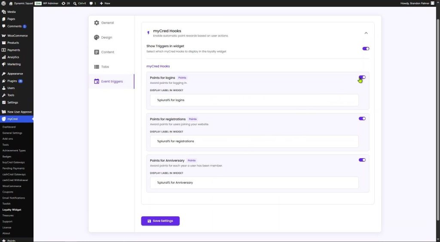Open myCred Dashboard submenu item
The width and height of the screenshot is (440, 242).
(x=9, y=127)
